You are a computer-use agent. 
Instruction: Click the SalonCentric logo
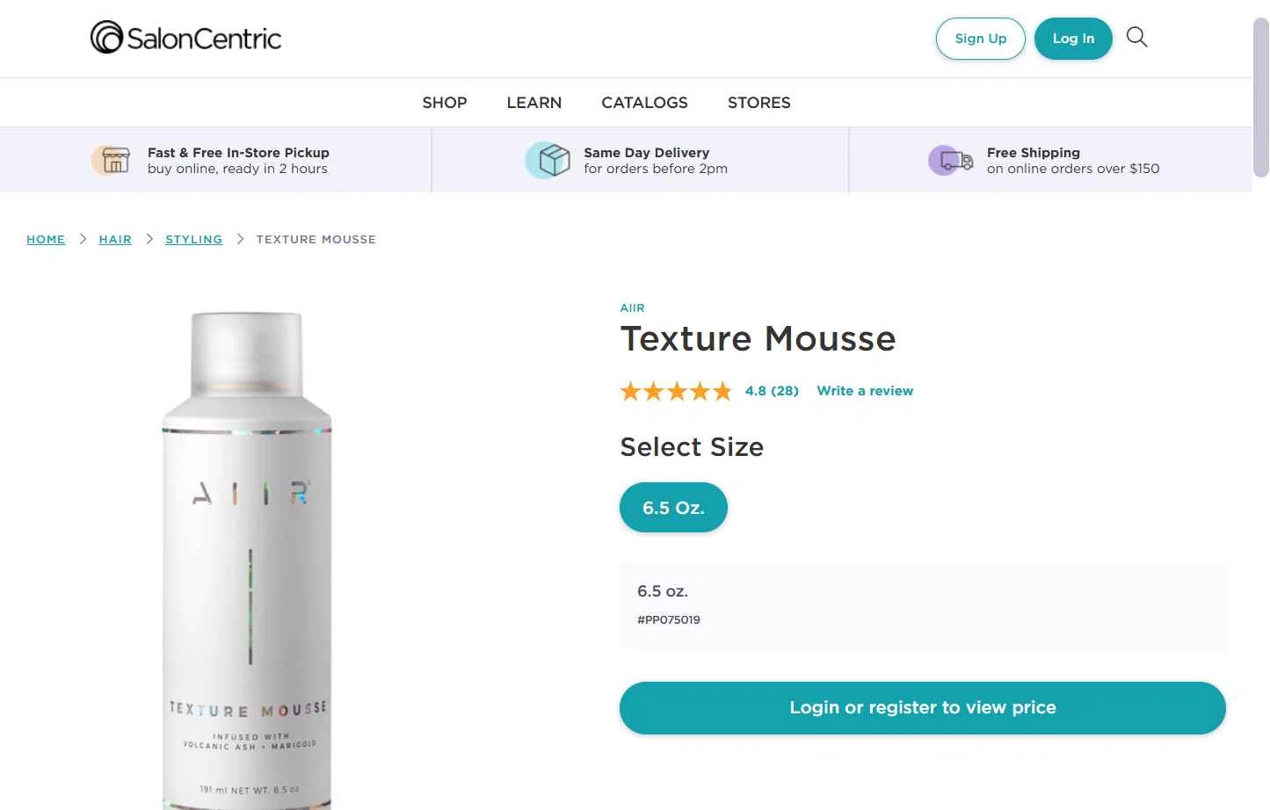[x=185, y=38]
